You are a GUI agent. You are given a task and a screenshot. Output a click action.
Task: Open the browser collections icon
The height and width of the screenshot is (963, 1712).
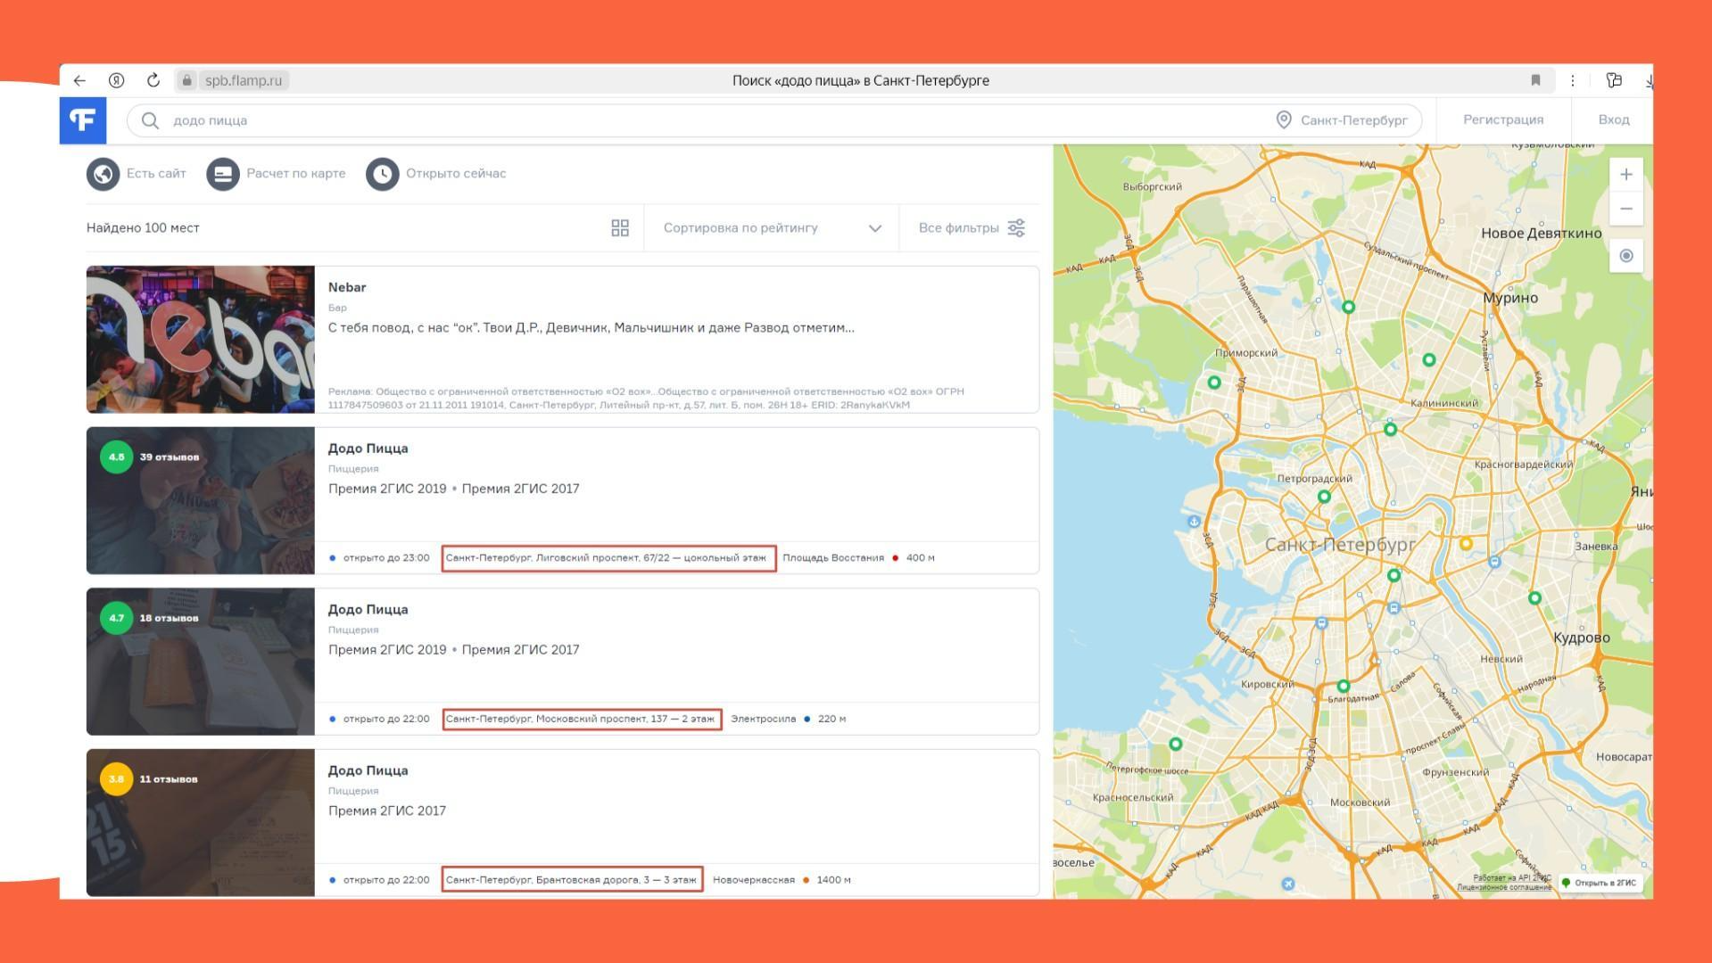pyautogui.click(x=1614, y=80)
